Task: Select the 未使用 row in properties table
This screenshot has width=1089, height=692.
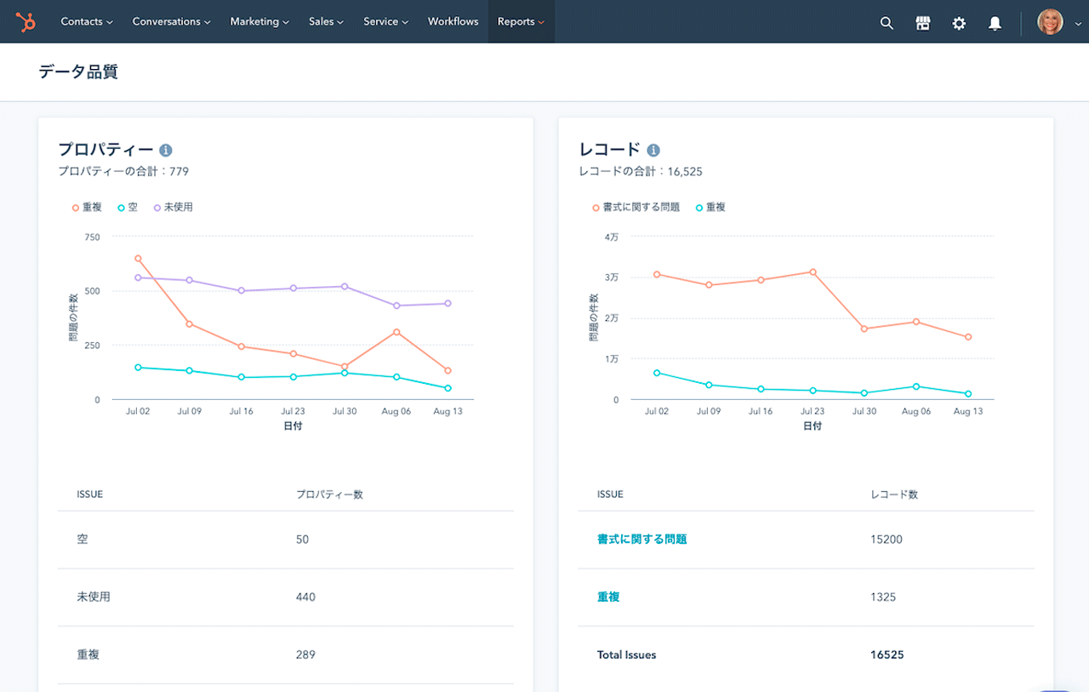Action: click(286, 598)
